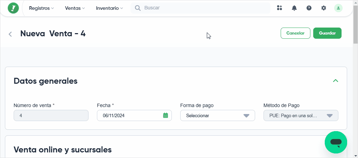Open the Método de Pago dropdown

[301, 115]
